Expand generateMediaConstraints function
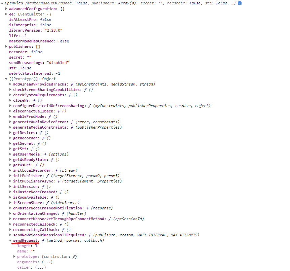The height and width of the screenshot is (271, 290). point(10,127)
